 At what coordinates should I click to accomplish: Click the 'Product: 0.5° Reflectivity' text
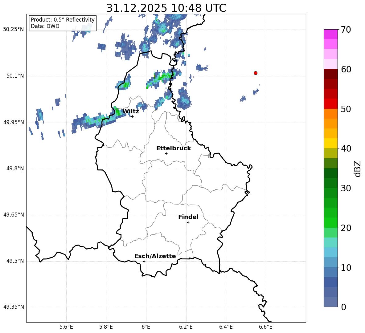[63, 19]
